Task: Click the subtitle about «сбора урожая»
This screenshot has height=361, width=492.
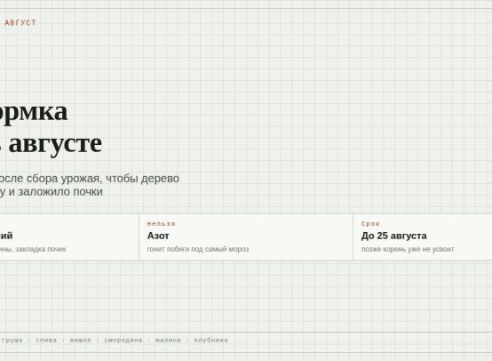Action: (90, 179)
